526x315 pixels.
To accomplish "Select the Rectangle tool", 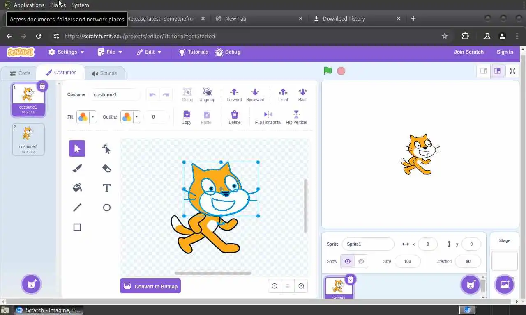I will coord(77,227).
